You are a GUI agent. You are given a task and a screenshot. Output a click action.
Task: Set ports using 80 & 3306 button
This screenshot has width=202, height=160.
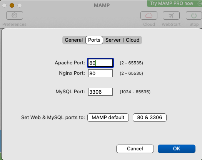150,118
